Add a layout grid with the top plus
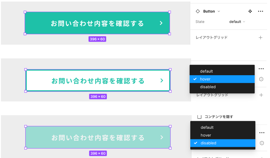This screenshot has height=158, width=270. click(260, 38)
